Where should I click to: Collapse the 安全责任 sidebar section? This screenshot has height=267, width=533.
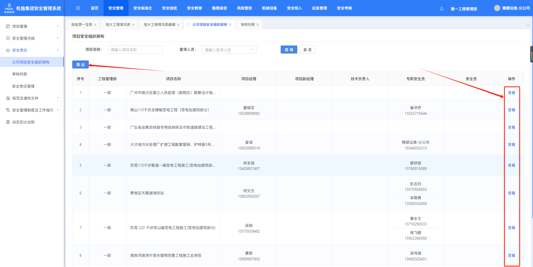[58, 50]
